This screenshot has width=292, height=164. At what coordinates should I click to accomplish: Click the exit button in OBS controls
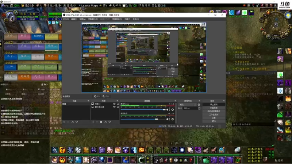(214, 121)
